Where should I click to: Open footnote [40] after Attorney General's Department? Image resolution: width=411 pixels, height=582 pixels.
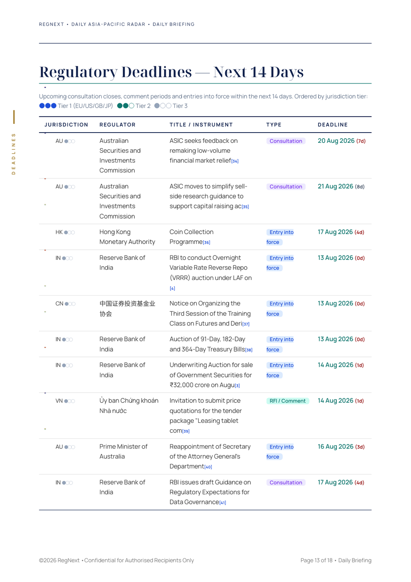(208, 467)
